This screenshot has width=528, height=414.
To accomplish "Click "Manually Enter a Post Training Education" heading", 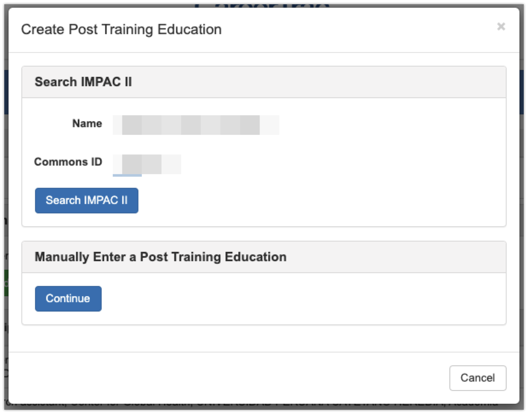I will click(x=160, y=257).
